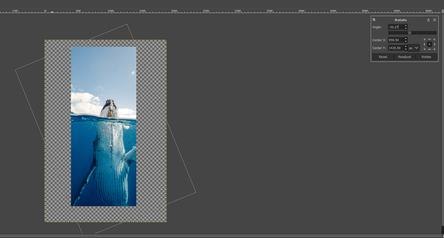444x238 pixels.
Task: Set pivot to bottom-left corner
Action: pos(425,49)
